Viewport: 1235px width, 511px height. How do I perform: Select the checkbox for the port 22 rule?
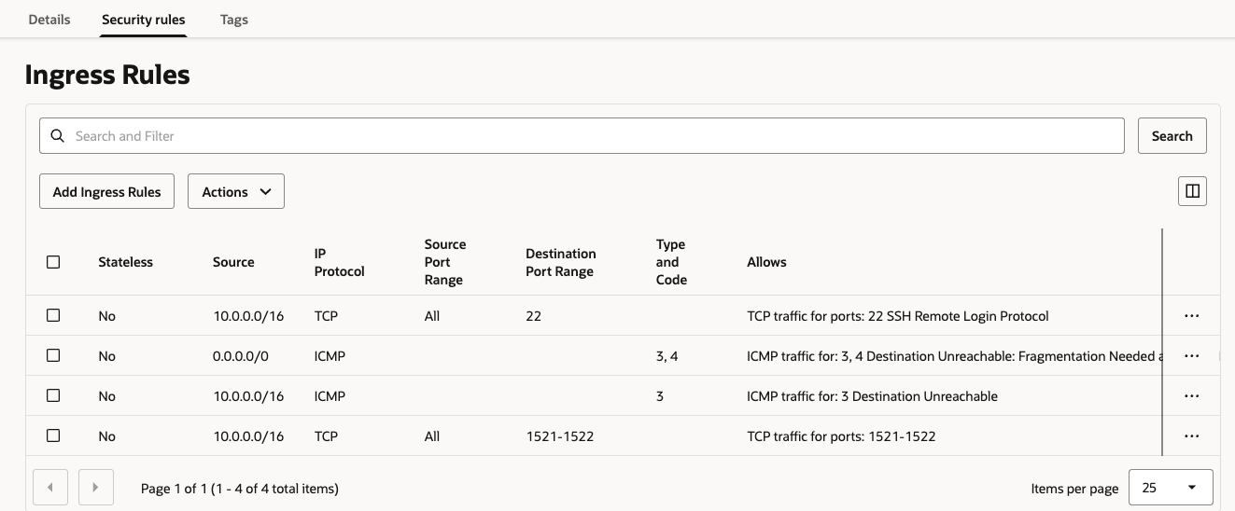(53, 316)
